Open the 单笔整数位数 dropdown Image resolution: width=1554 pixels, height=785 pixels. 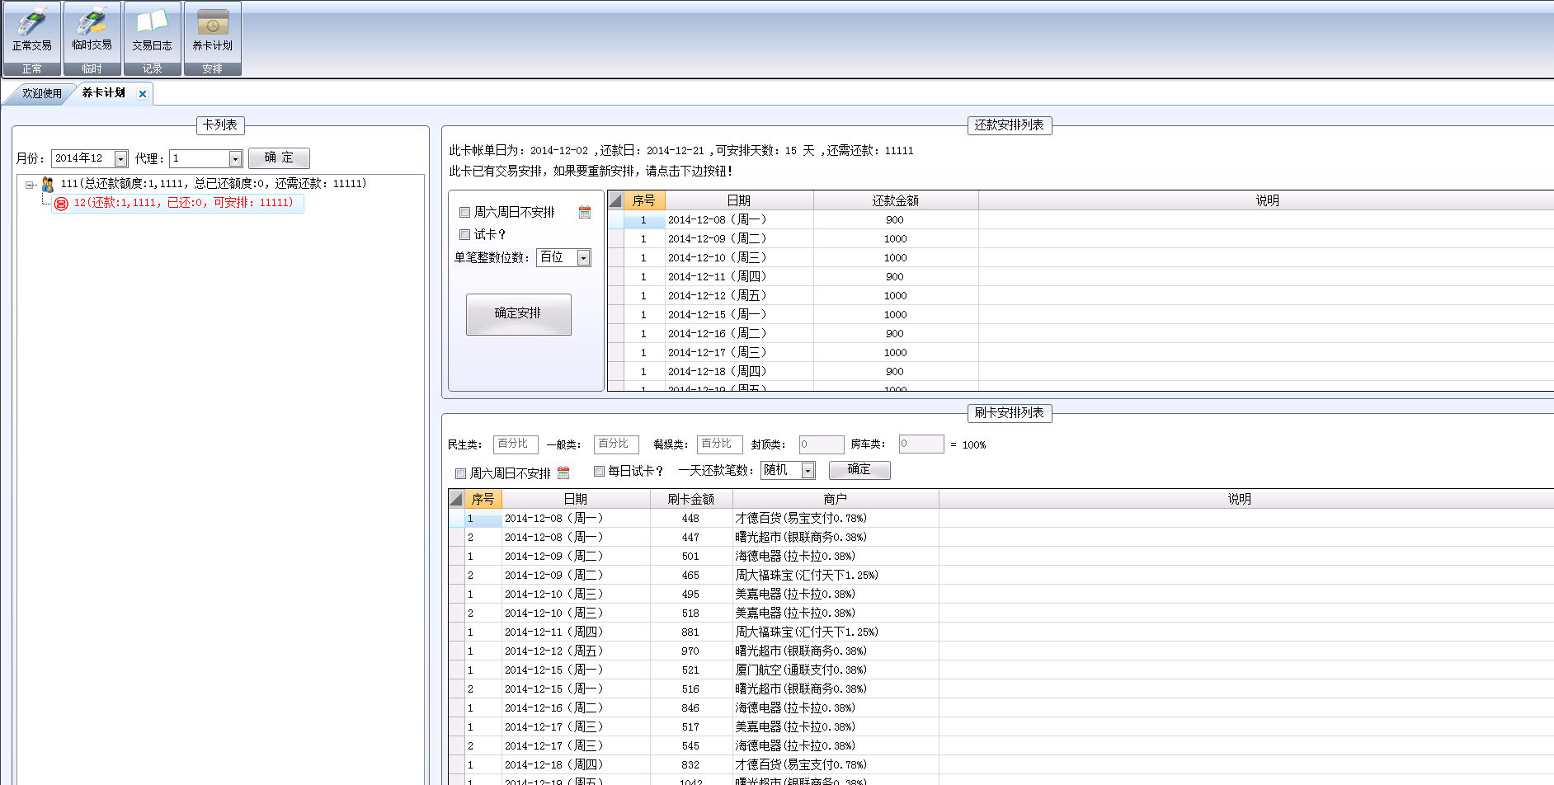583,258
